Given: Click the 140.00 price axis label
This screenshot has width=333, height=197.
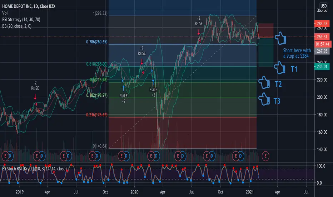Looking at the screenshot, I should 322,149.
